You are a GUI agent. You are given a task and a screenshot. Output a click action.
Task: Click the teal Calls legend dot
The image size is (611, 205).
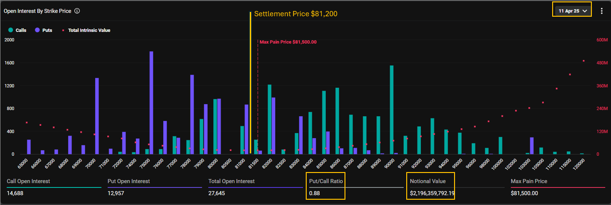[x=11, y=30]
